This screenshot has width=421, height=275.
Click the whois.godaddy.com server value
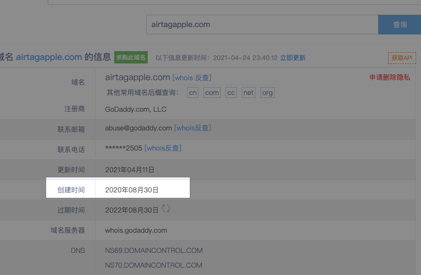(136, 230)
